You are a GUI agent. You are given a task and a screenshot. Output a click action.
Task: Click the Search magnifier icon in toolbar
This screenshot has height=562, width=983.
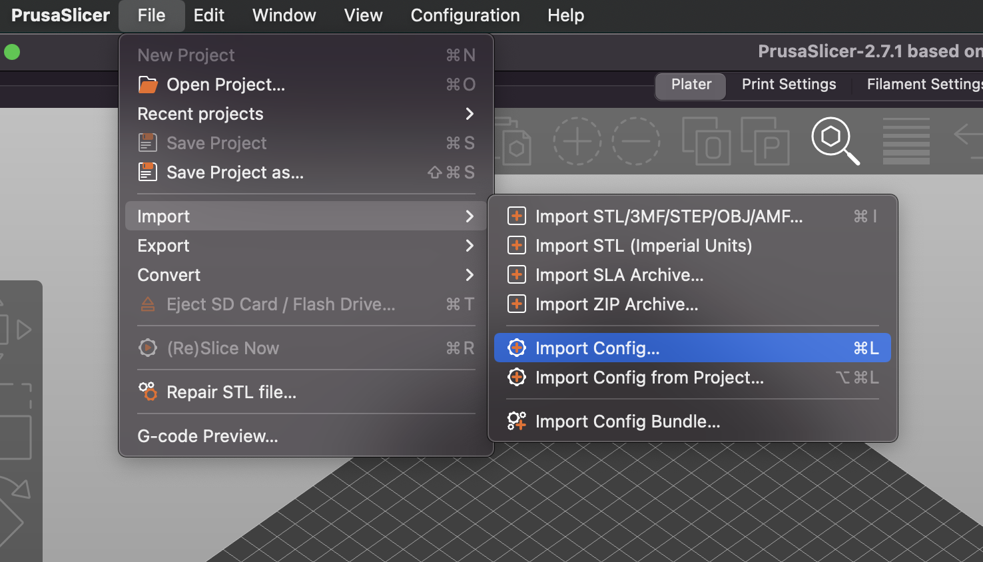[835, 141]
